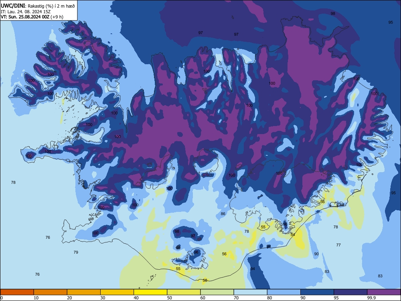Viewport: 401px width, 301px height.
Task: Click the pale blue 70–80 legend swatch
Action: [250, 292]
